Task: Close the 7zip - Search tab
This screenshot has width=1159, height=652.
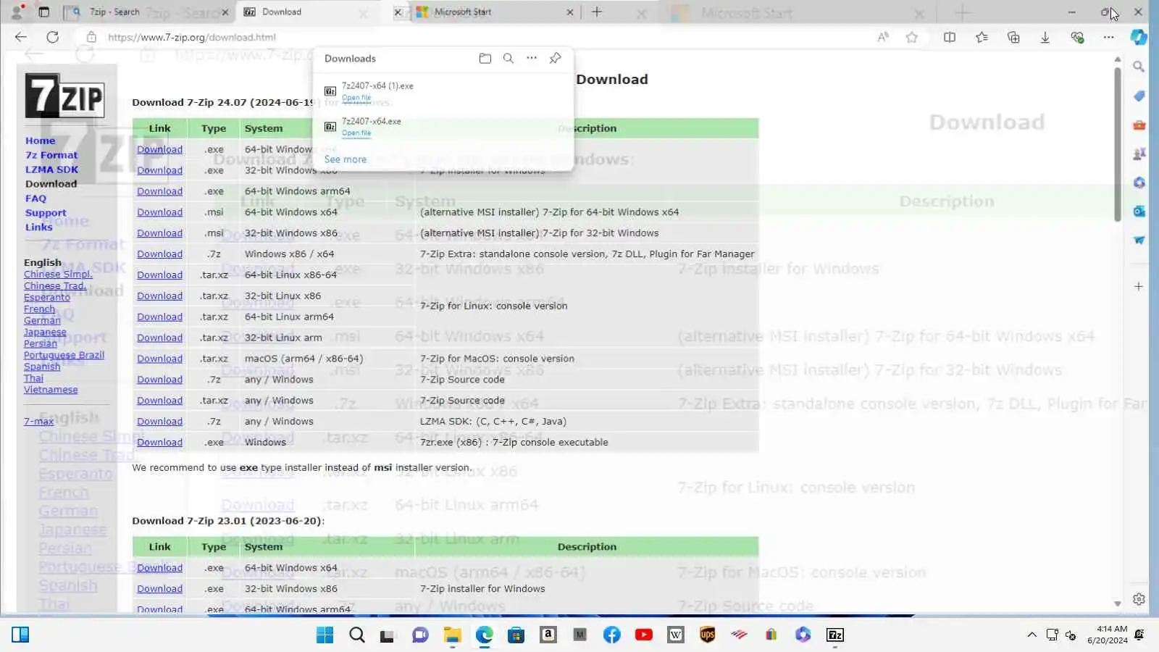Action: coord(225,12)
